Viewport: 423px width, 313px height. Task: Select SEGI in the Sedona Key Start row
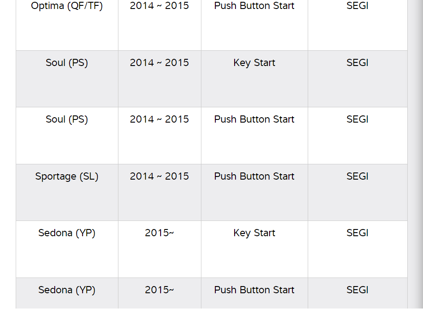(x=358, y=233)
